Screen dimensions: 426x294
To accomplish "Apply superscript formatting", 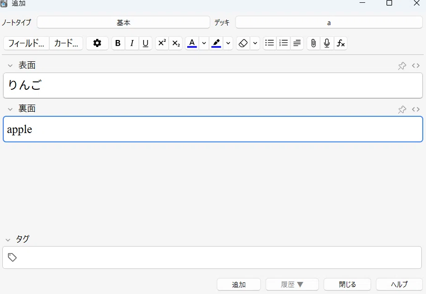I will (x=162, y=43).
